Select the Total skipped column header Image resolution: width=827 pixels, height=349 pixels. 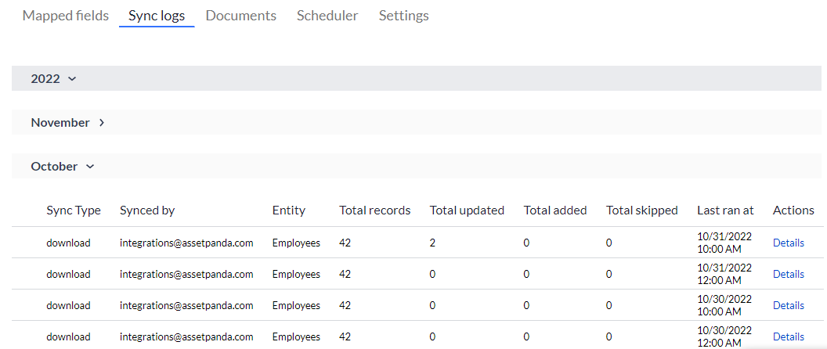point(642,210)
